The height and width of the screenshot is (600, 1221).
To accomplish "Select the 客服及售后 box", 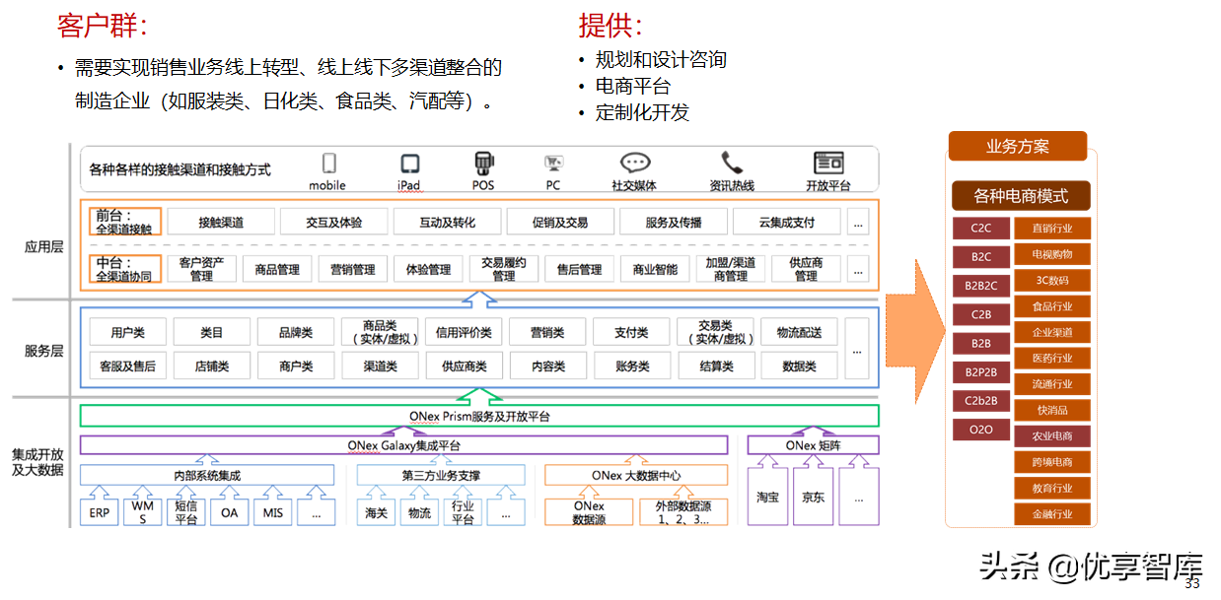I will pyautogui.click(x=128, y=366).
